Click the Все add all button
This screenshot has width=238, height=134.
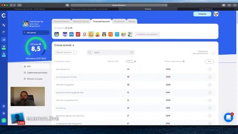pyautogui.click(x=209, y=61)
